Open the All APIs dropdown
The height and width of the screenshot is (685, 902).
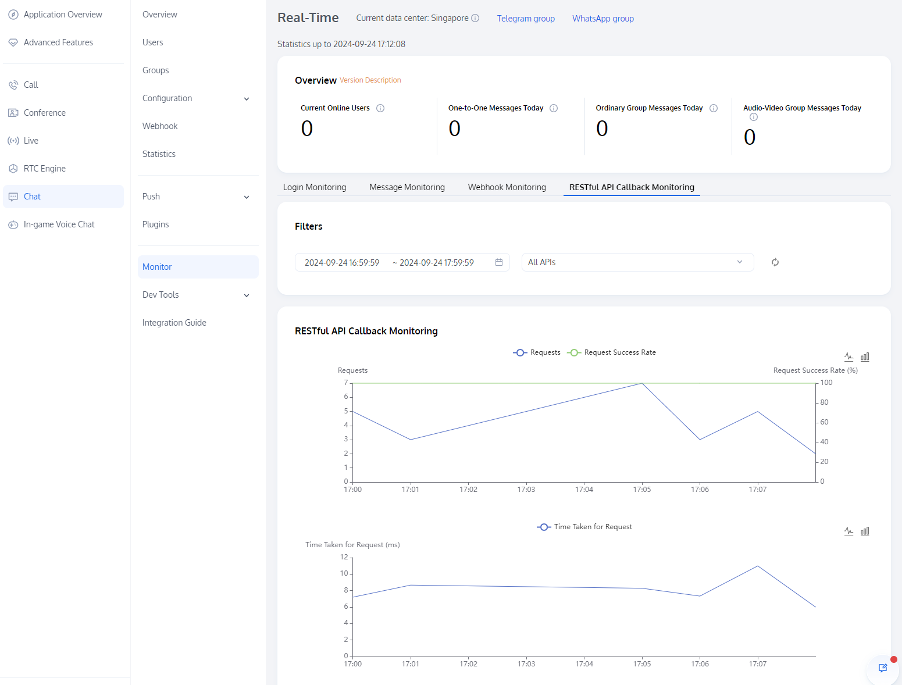point(637,262)
